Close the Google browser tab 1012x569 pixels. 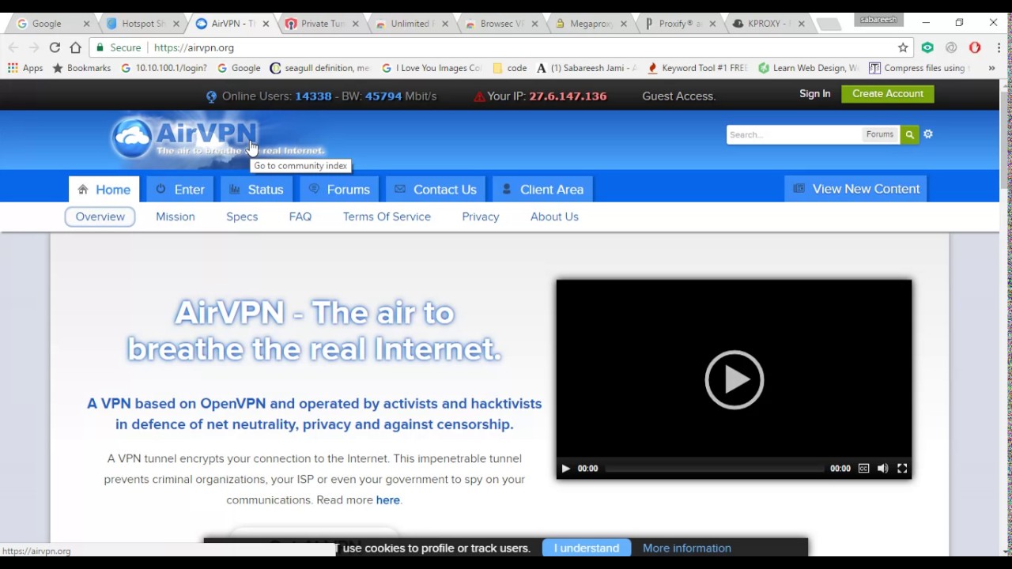click(x=85, y=24)
